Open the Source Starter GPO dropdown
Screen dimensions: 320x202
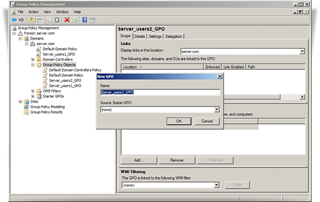[217, 110]
